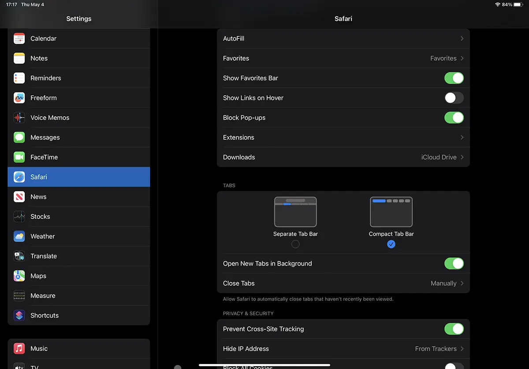Image resolution: width=529 pixels, height=369 pixels.
Task: Select Maps in the settings list
Action: (79, 276)
